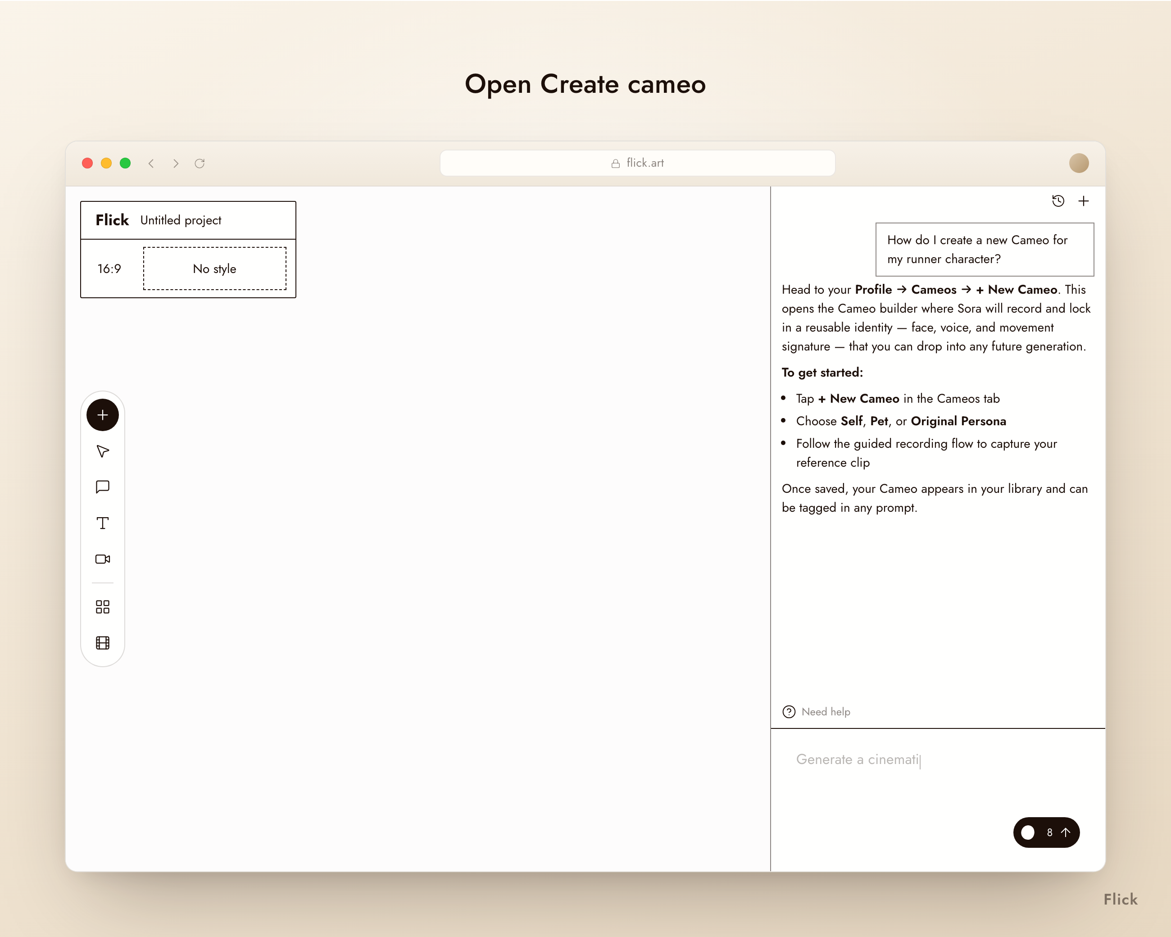Toggle the white circle switch beside credit count
Image resolution: width=1171 pixels, height=937 pixels.
tap(1028, 832)
